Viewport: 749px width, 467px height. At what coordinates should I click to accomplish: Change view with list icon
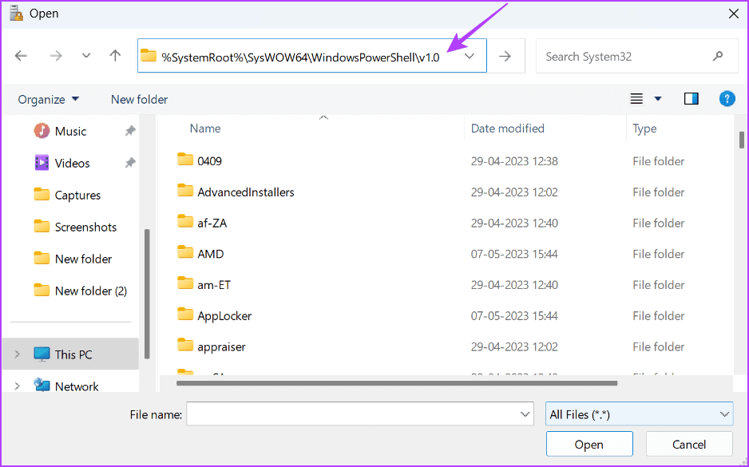636,99
